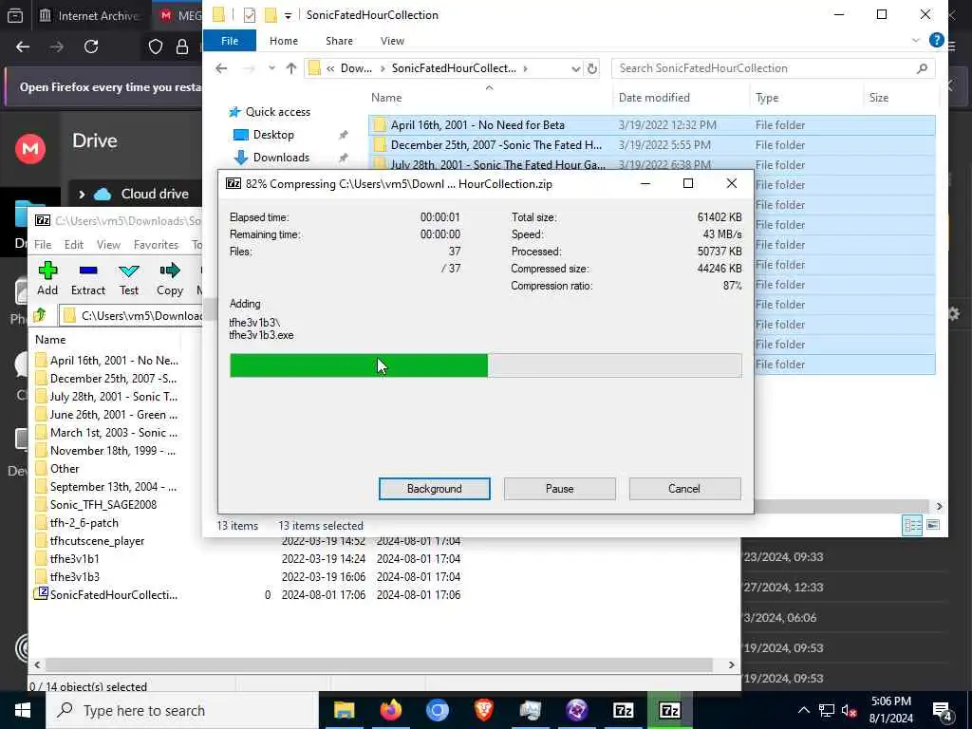
Task: Click the Add tool in 7-Zip
Action: click(x=47, y=278)
